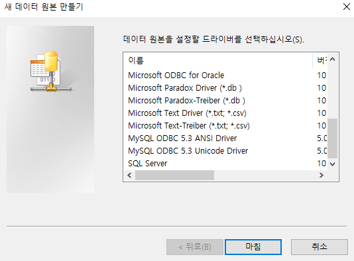Click the right arrow of horizontal scrollbar

322,176
